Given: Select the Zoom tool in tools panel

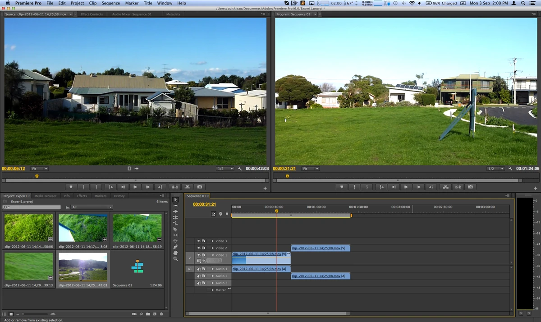Looking at the screenshot, I should click(175, 258).
